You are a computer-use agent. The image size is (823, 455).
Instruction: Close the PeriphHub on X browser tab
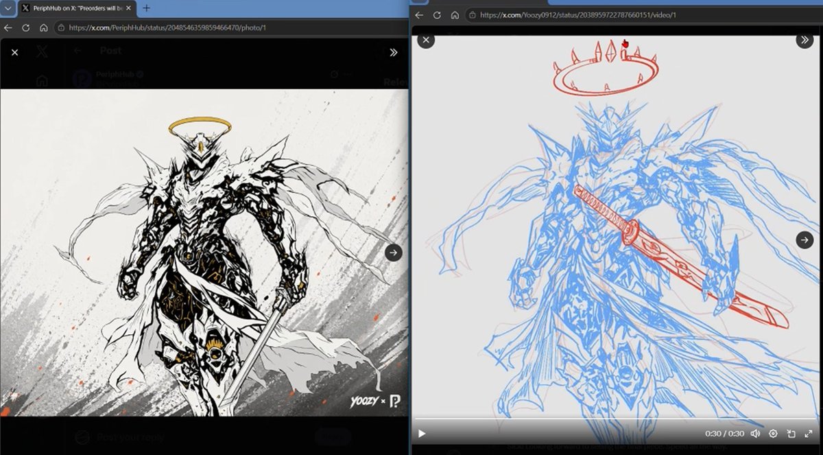(128, 8)
